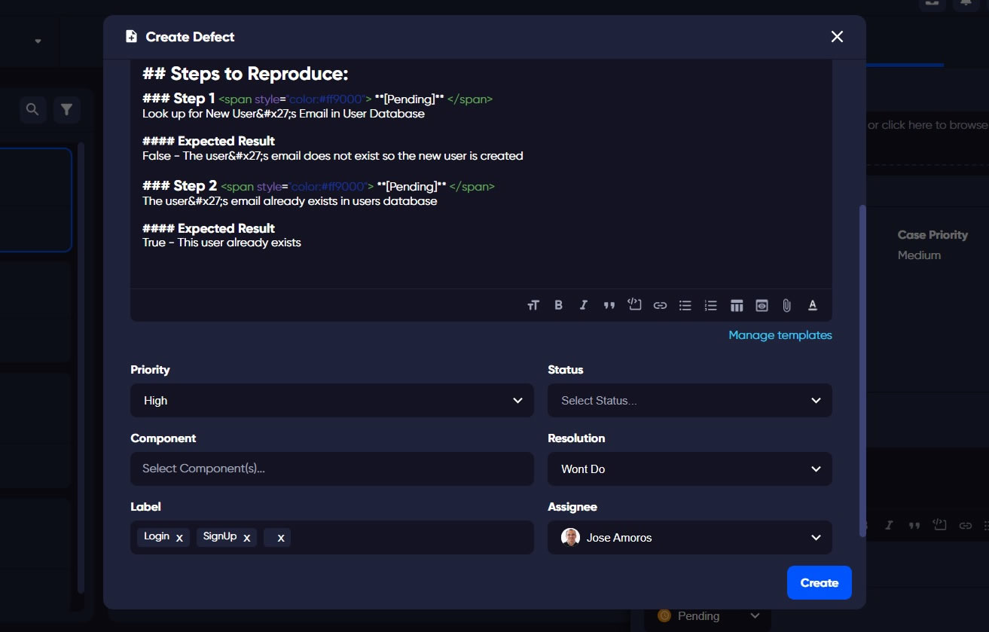This screenshot has height=632, width=989.
Task: Click the text size heading icon
Action: pyautogui.click(x=533, y=305)
